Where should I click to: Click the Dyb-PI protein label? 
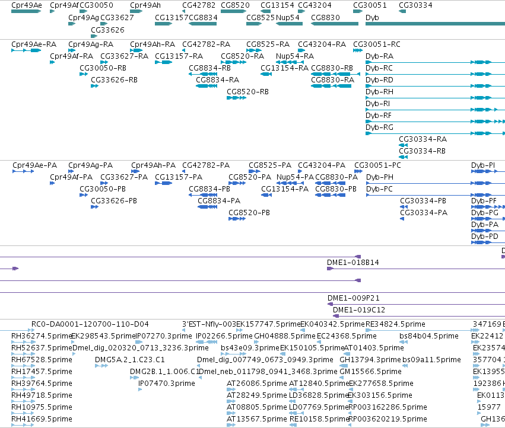483,165
